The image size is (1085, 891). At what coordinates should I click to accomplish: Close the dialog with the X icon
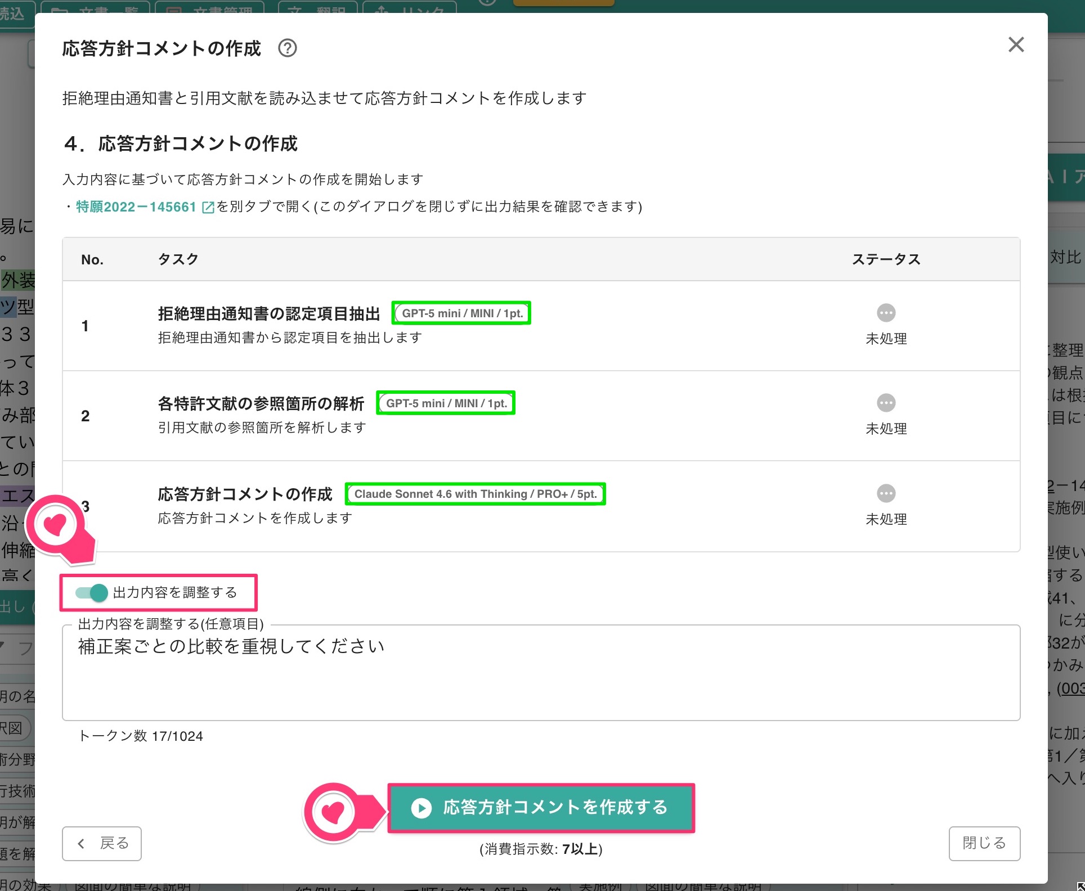(x=1016, y=44)
